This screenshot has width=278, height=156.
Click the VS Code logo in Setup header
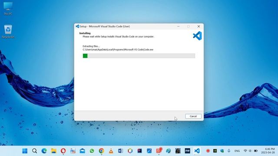(197, 36)
